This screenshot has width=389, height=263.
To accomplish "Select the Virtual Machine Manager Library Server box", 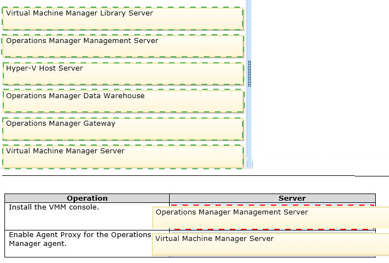I will pos(123,19).
